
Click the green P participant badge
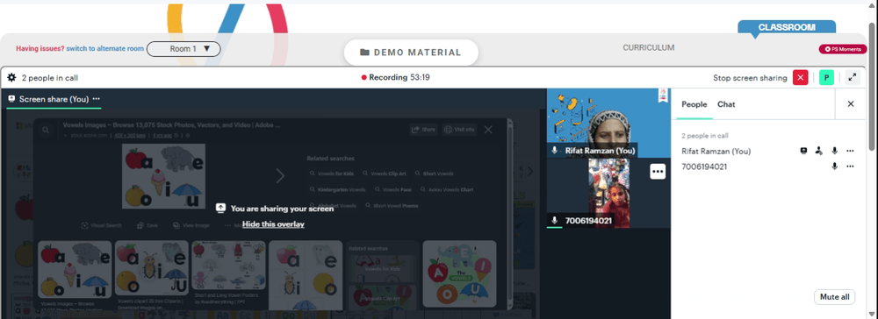(826, 78)
